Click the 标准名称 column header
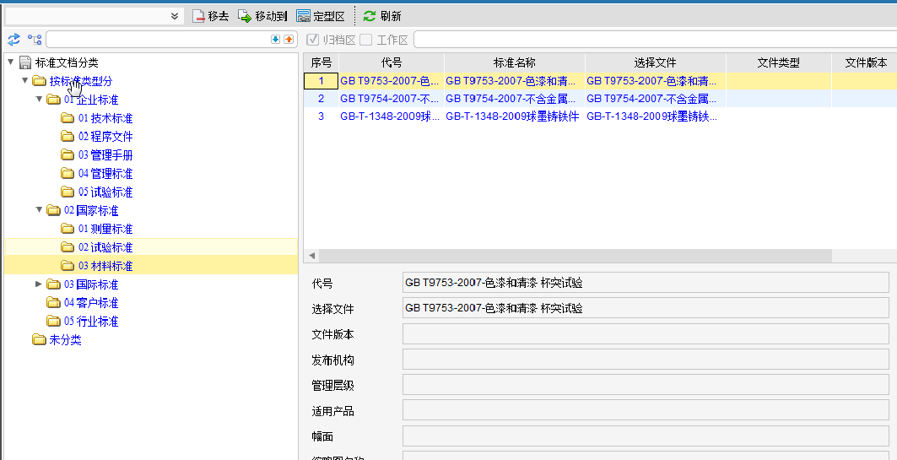 tap(514, 62)
